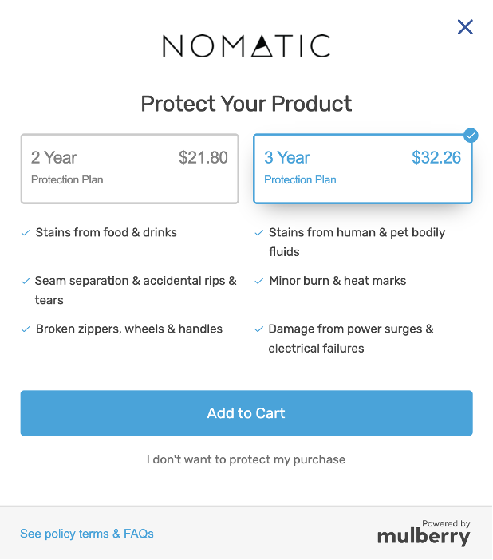
Task: Click checkmark beside Damage from power surges
Action: pyautogui.click(x=259, y=329)
